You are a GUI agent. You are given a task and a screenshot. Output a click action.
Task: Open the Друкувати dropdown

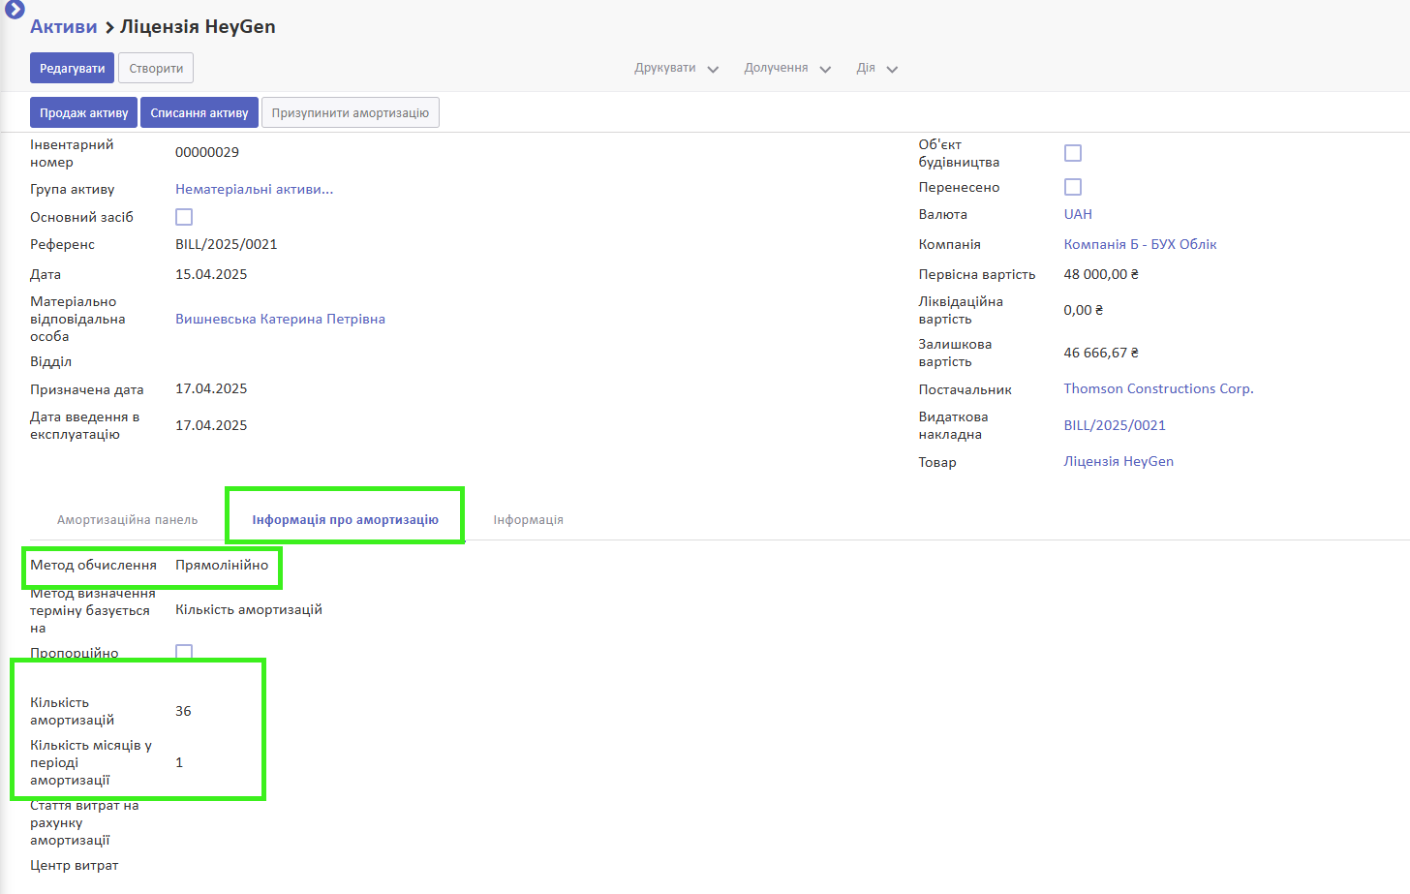676,69
